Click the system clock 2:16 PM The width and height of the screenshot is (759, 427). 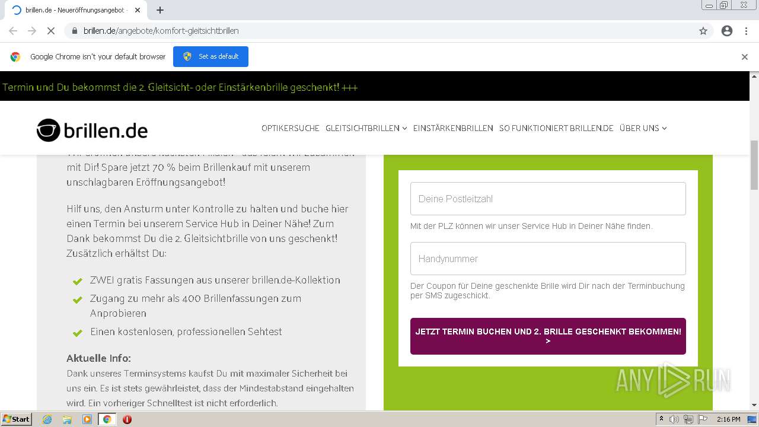tap(728, 419)
